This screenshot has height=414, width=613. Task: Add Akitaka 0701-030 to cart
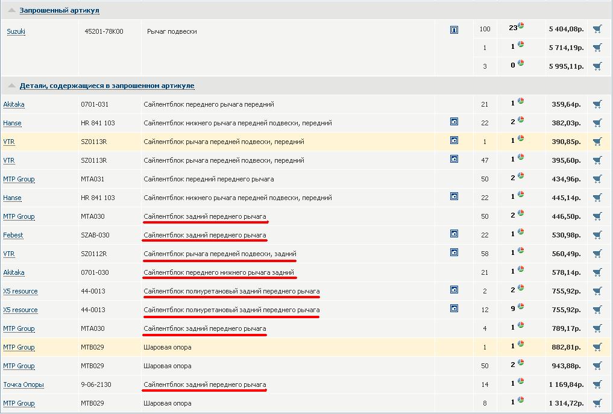(597, 272)
